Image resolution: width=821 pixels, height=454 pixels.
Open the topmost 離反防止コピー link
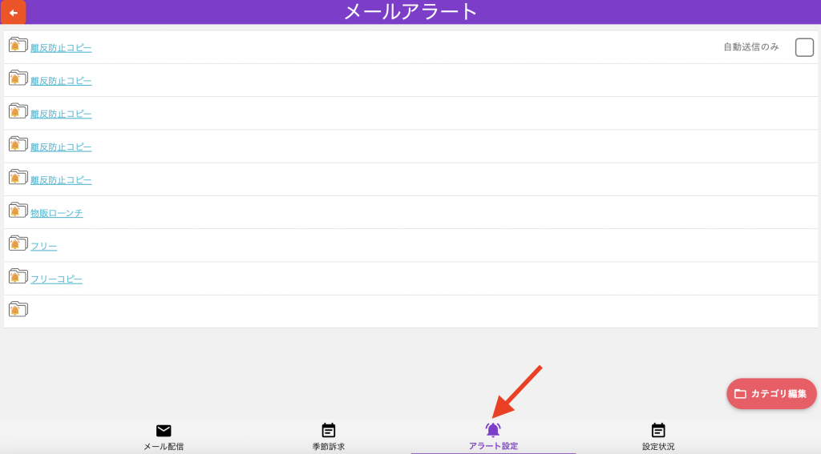click(x=62, y=48)
